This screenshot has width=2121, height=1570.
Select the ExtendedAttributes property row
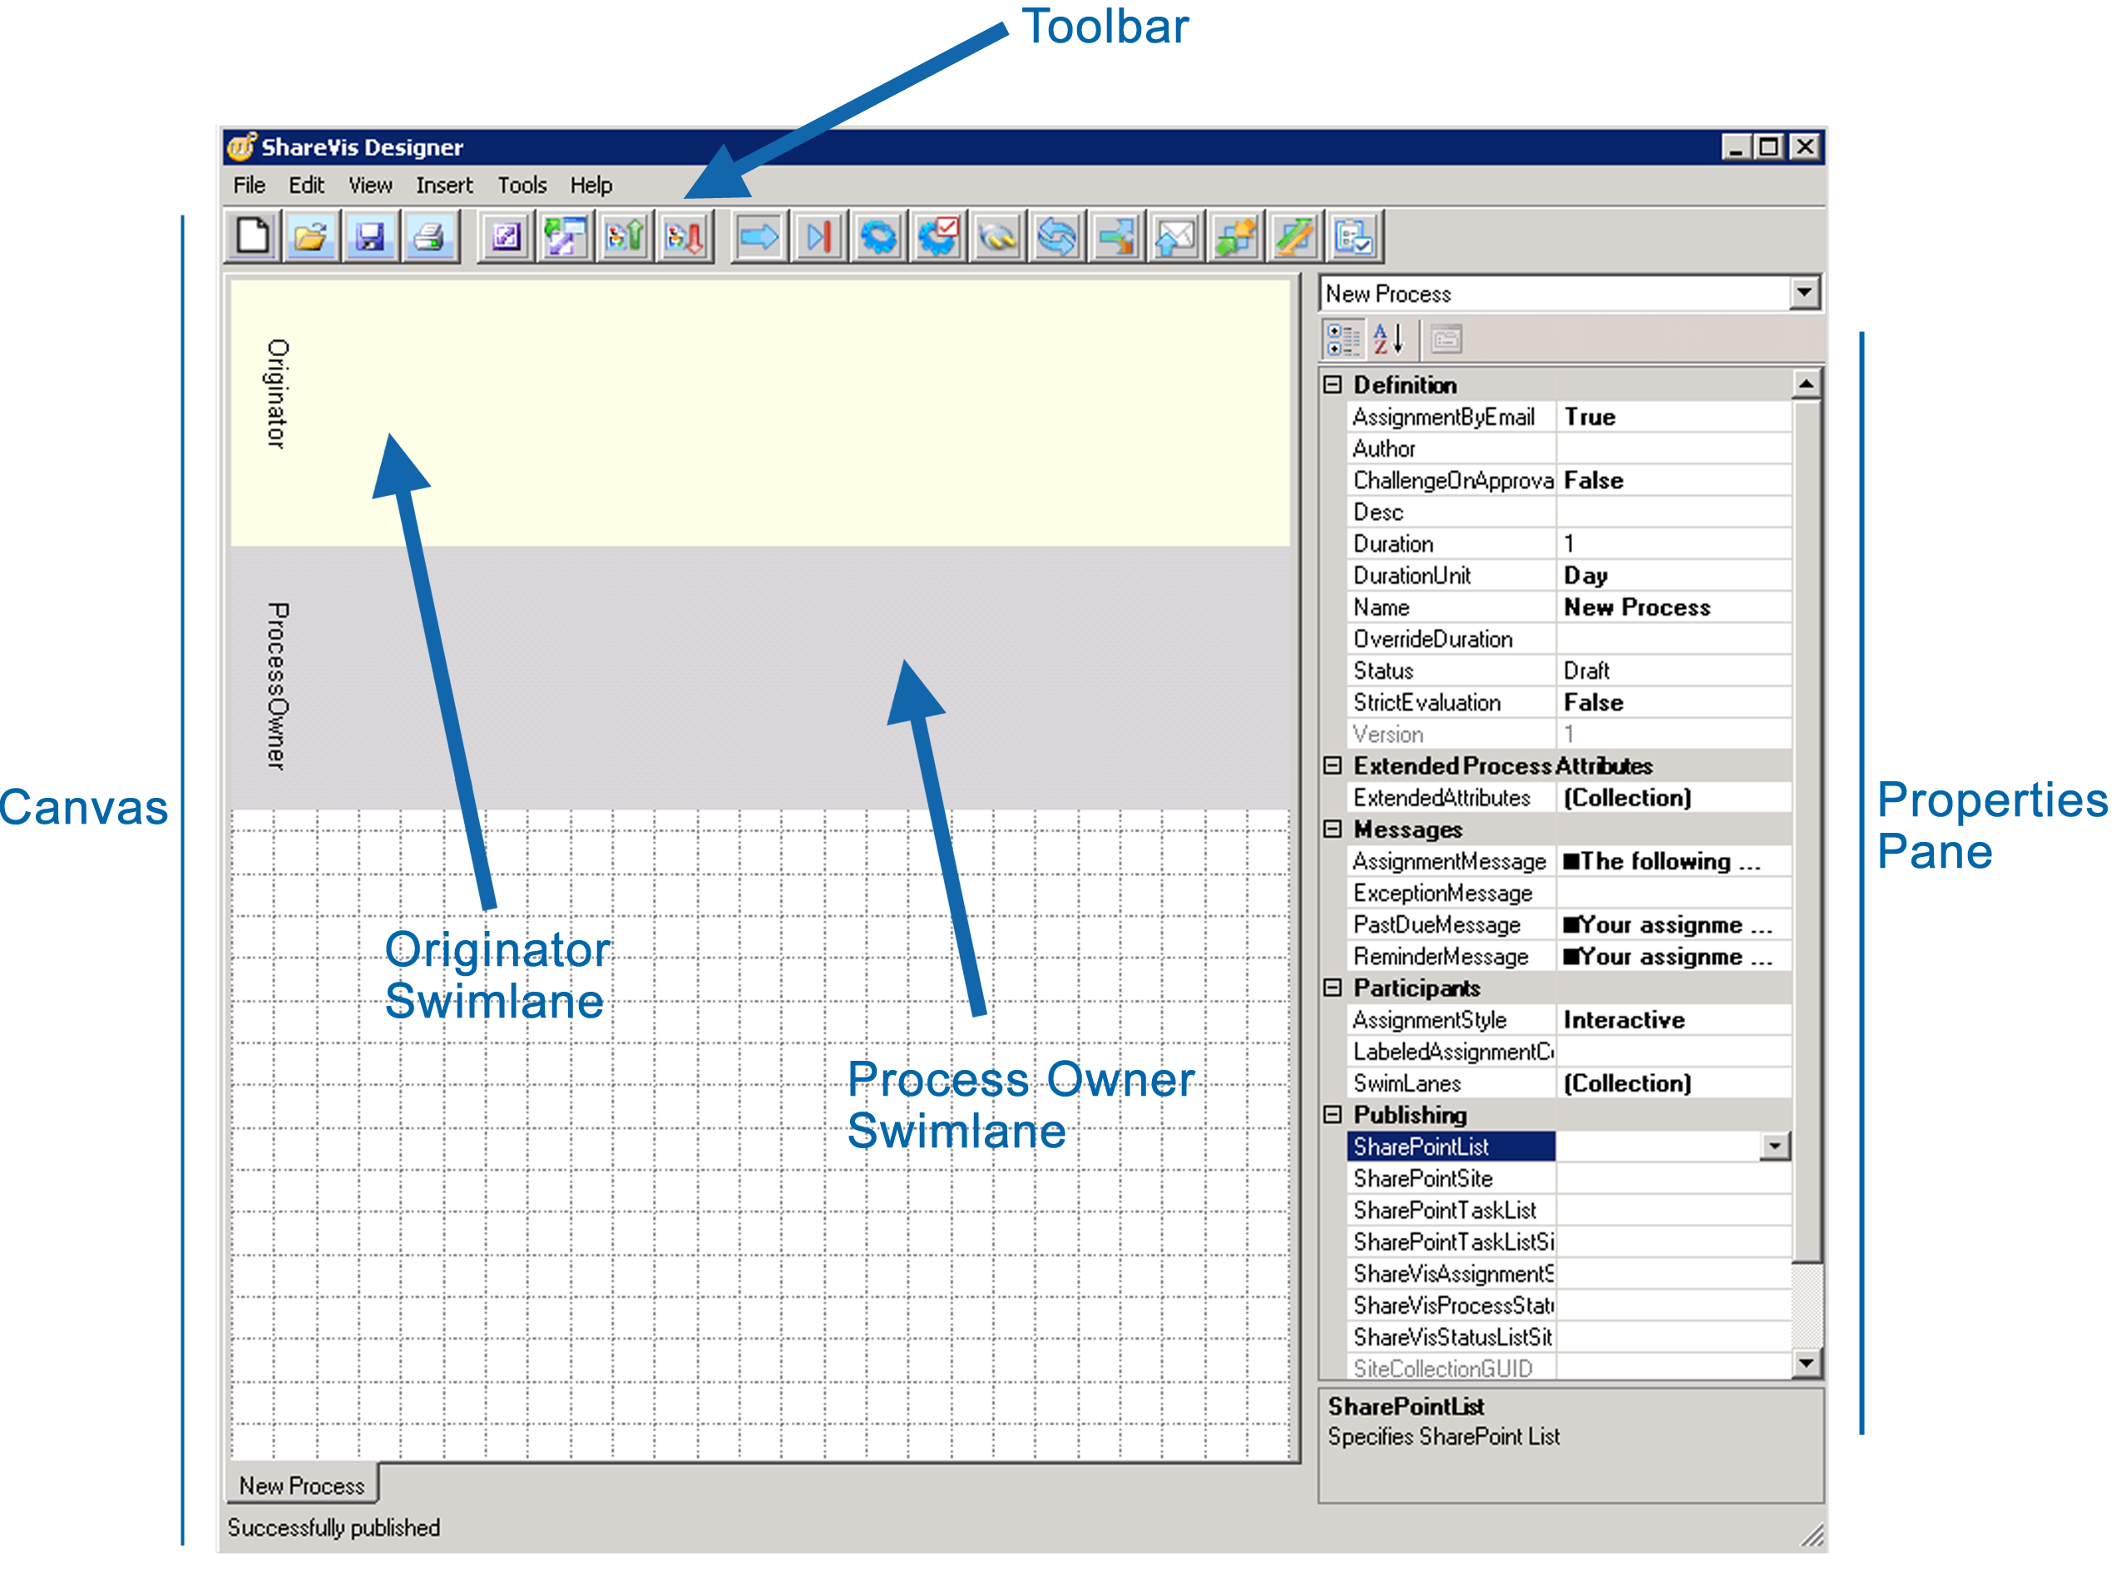[x=1570, y=798]
